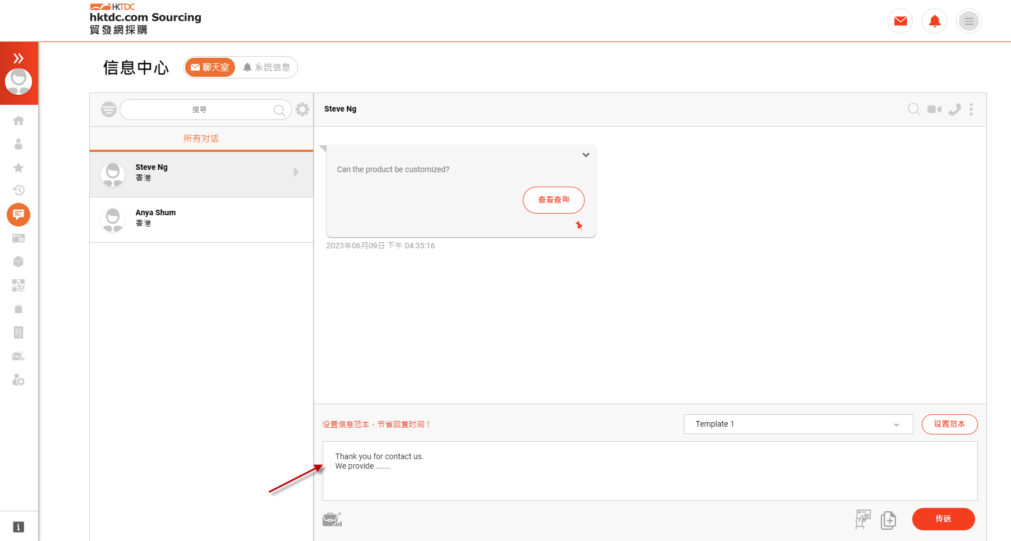Open the briefcase chart icon in sidebar
The width and height of the screenshot is (1011, 541).
[19, 356]
